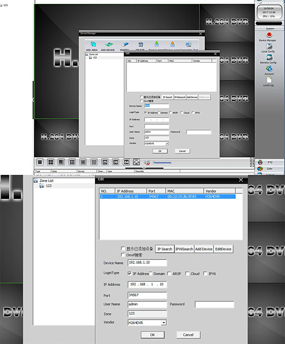
Task: Click OK in the small empty-list dialog
Action: click(x=160, y=151)
